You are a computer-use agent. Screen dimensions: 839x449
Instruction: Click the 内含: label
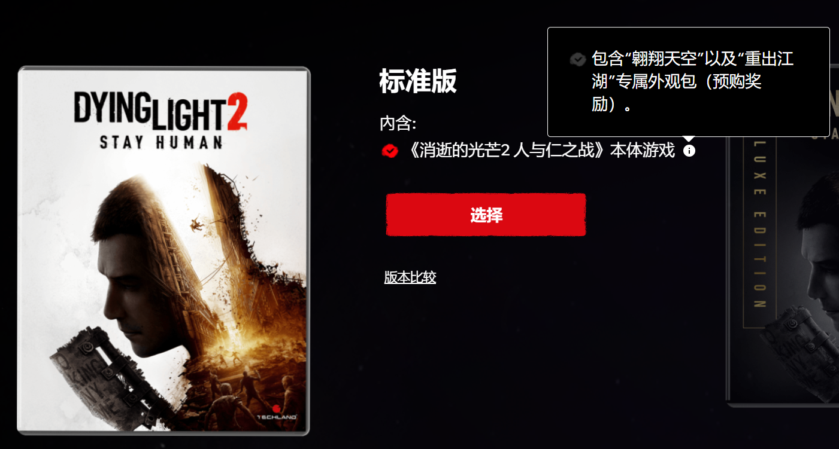click(x=398, y=124)
